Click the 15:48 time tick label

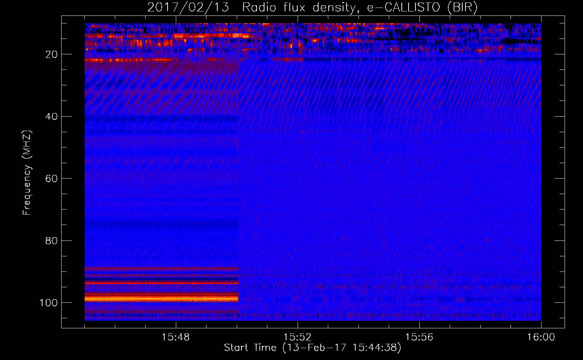[176, 337]
